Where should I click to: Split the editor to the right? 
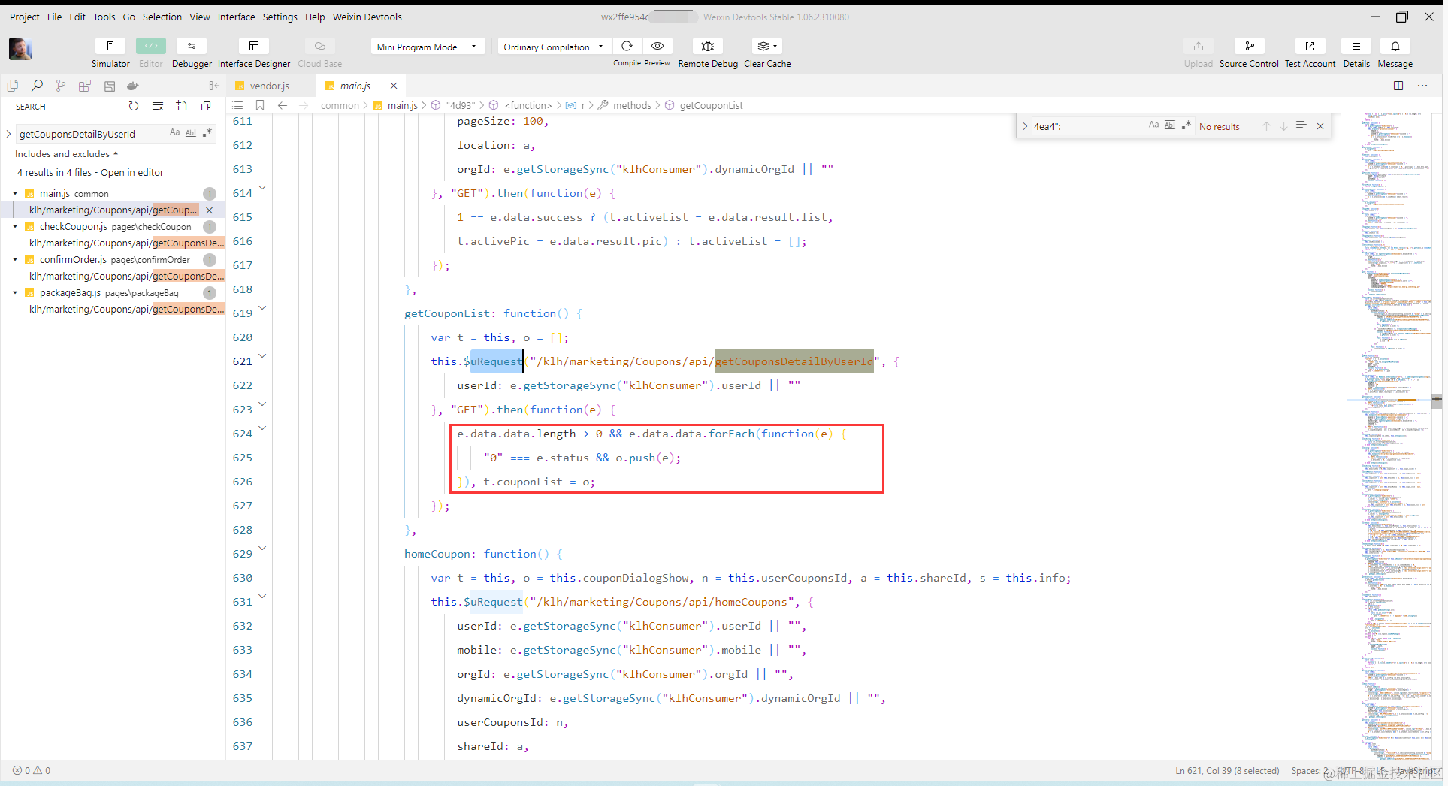pos(1398,86)
